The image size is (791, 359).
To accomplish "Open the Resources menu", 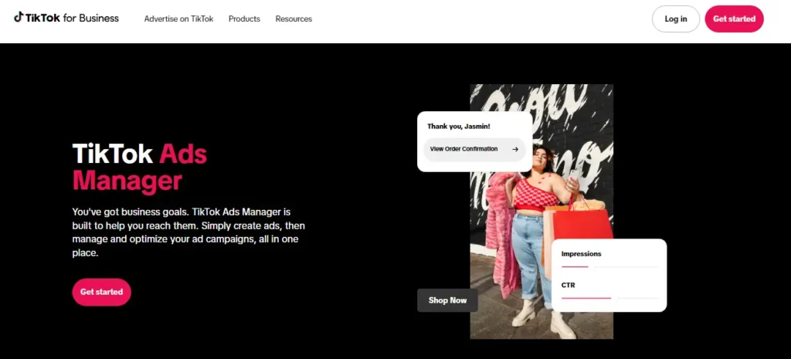I will [x=294, y=19].
